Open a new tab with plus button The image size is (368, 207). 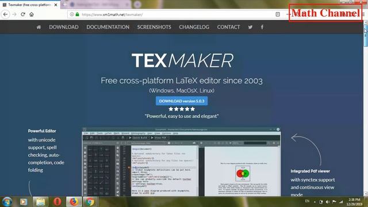(65, 5)
